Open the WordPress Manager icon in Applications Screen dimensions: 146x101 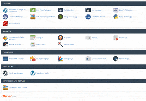click(x=5, y=73)
